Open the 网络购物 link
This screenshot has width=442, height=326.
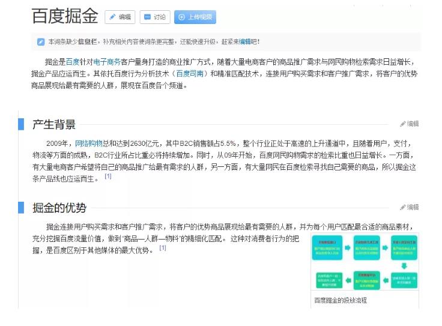88,143
